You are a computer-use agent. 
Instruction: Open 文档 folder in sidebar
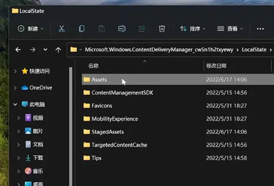click(x=34, y=145)
